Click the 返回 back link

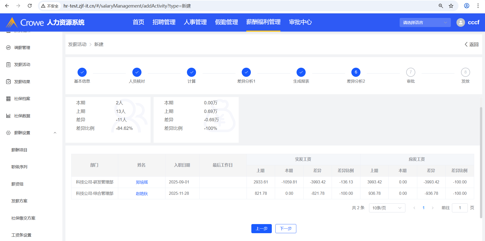[x=472, y=44]
